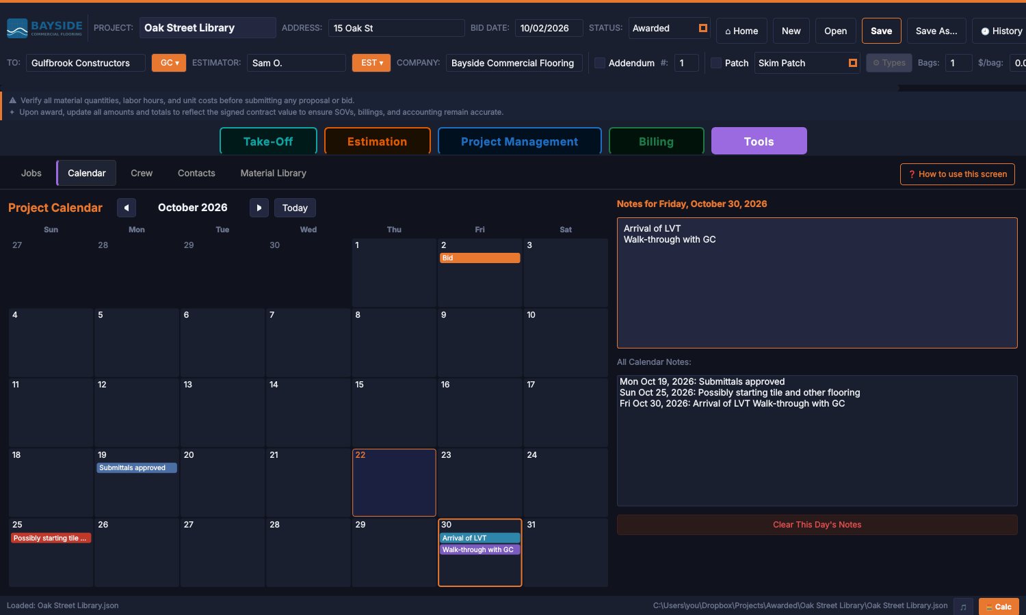The height and width of the screenshot is (615, 1026).
Task: Click the Arrival of LVT event
Action: 479,538
